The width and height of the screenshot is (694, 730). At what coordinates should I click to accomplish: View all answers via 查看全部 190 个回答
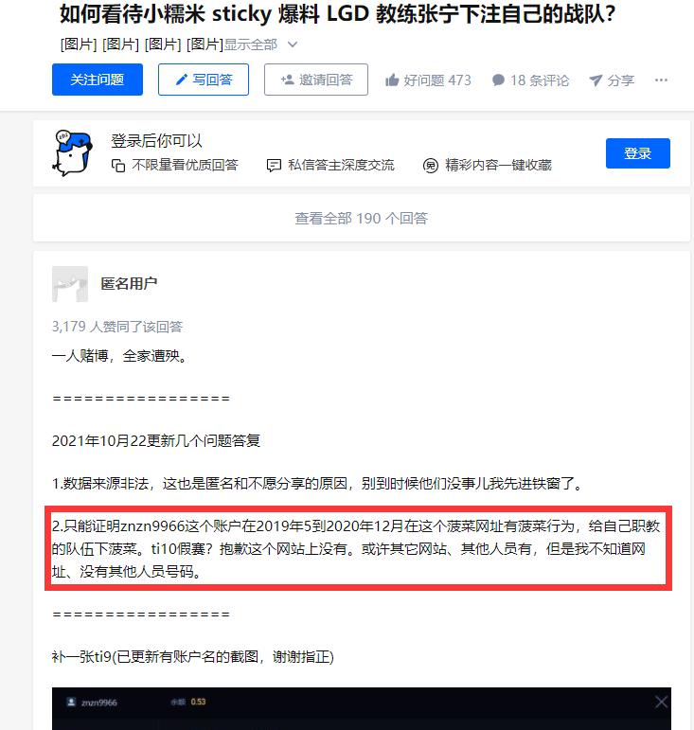[x=361, y=219]
